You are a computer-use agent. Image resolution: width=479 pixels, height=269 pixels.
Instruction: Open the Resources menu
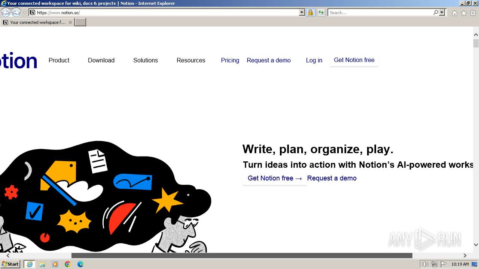pyautogui.click(x=191, y=60)
